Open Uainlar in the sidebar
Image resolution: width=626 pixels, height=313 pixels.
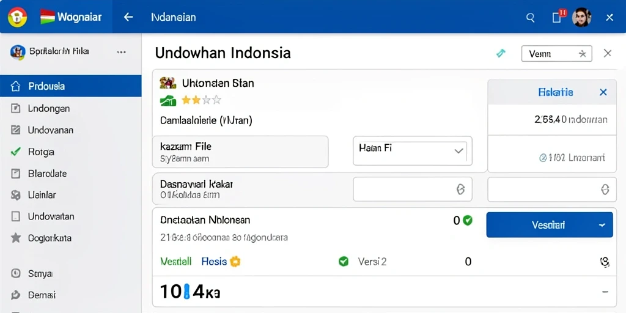point(42,195)
